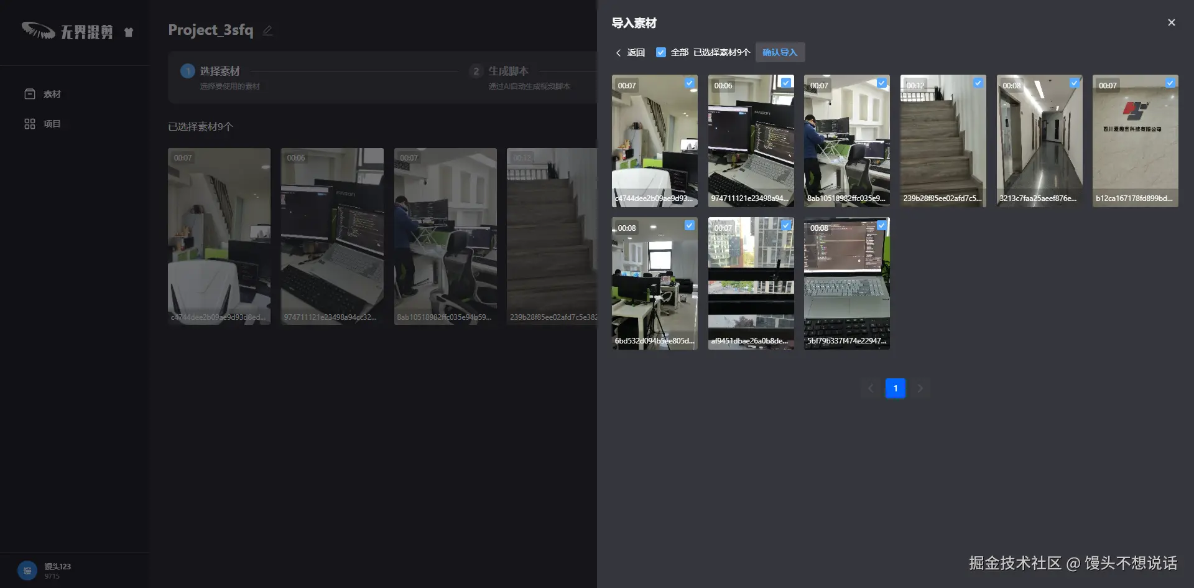Click the 已选择素材9个 text in import panel
The image size is (1194, 588).
coord(721,53)
